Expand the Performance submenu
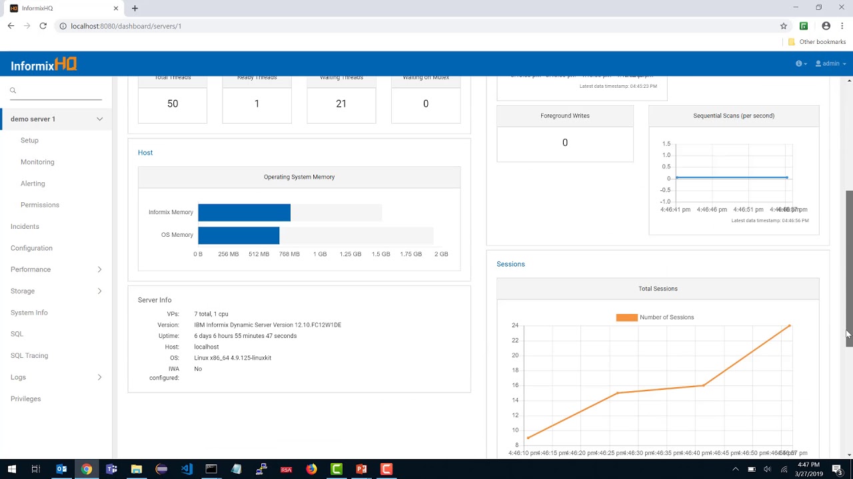Screen dimensions: 853x479 click(100, 269)
